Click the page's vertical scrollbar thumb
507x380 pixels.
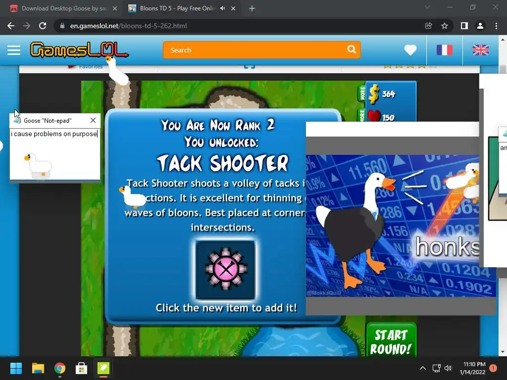tap(503, 69)
